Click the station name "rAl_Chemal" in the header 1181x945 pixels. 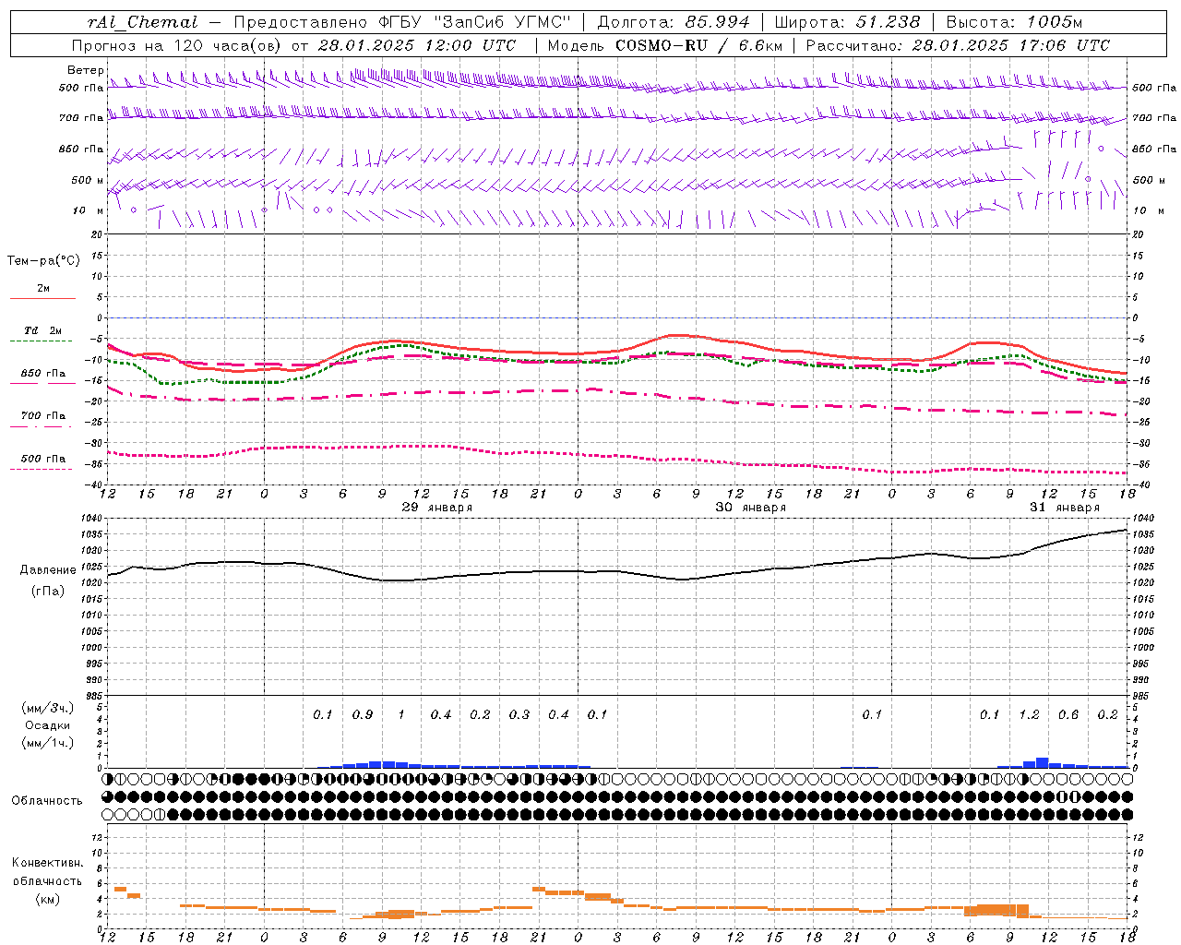pos(143,22)
